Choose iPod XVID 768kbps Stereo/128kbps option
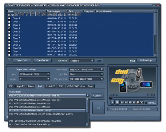 click(x=47, y=111)
